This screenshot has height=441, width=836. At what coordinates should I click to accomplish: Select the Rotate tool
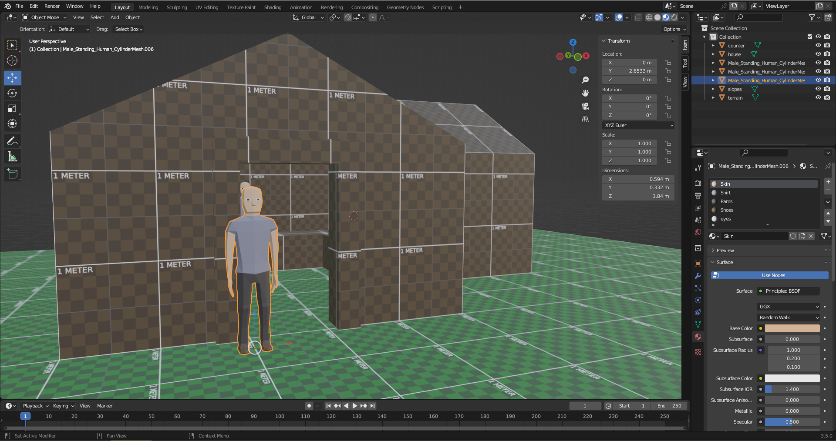[12, 93]
